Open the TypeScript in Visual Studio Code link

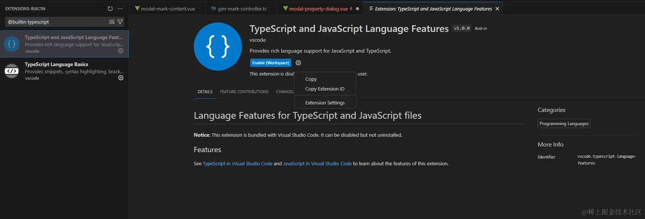click(x=237, y=164)
